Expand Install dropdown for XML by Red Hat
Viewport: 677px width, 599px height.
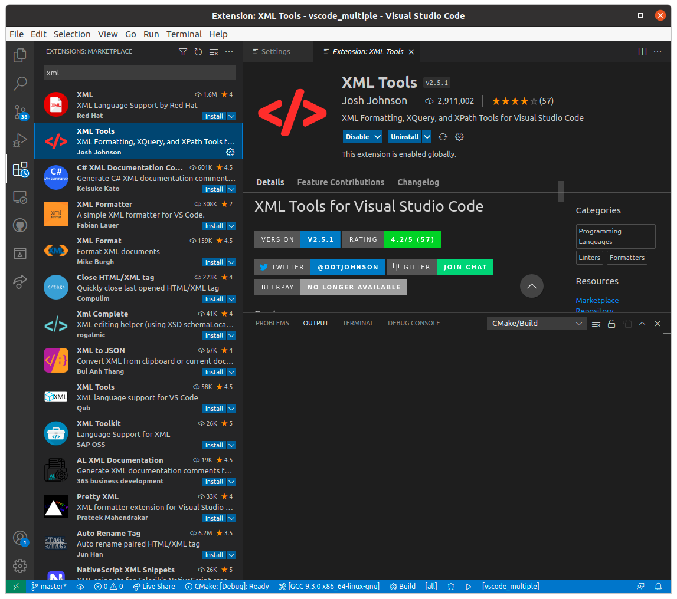coord(231,116)
